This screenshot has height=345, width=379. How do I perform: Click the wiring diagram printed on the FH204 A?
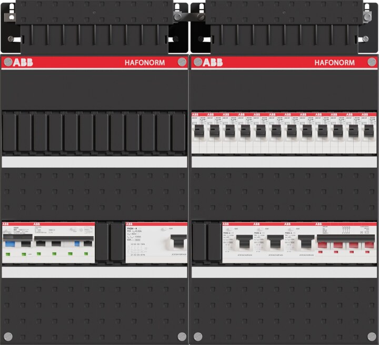pyautogui.click(x=137, y=250)
